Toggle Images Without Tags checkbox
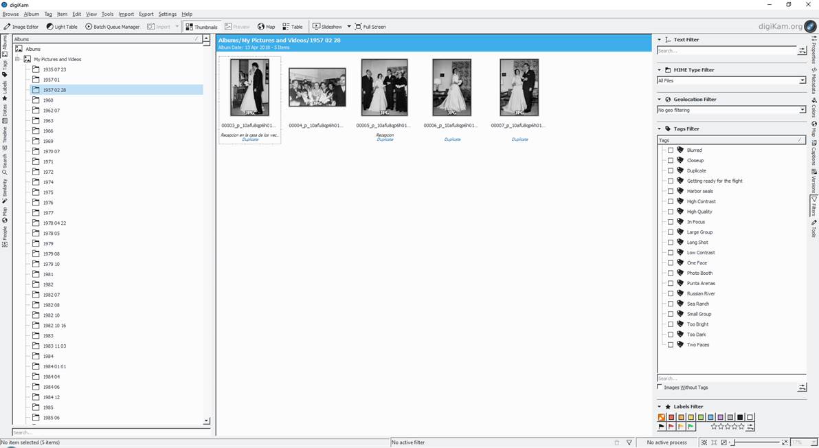This screenshot has width=819, height=448. (660, 388)
